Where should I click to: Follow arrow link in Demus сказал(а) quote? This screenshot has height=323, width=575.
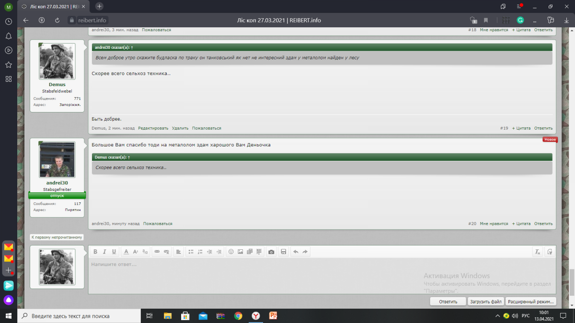click(x=129, y=157)
